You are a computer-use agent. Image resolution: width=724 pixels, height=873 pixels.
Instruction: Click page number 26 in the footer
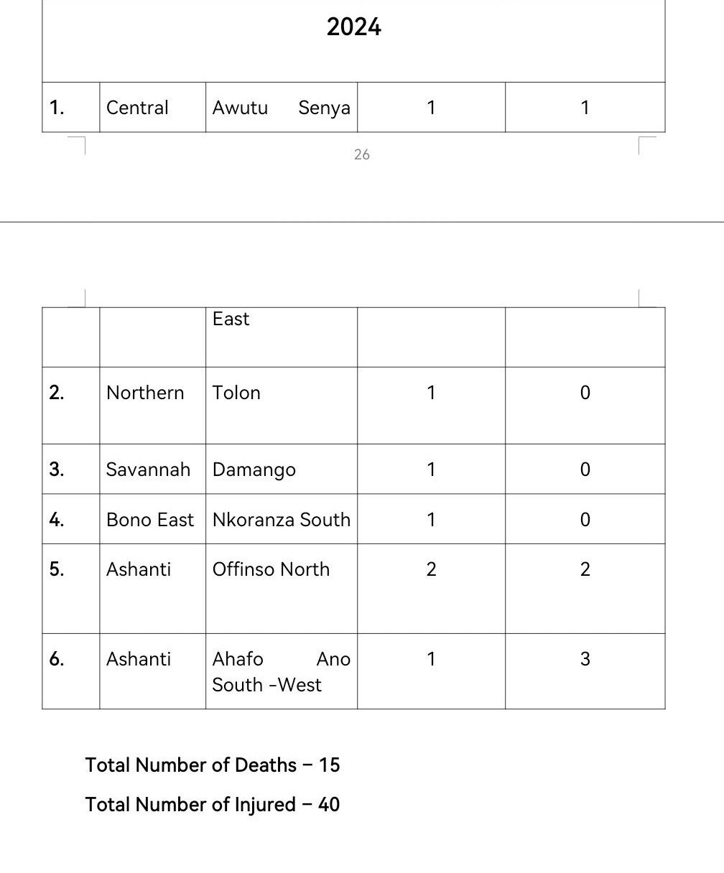pyautogui.click(x=361, y=154)
